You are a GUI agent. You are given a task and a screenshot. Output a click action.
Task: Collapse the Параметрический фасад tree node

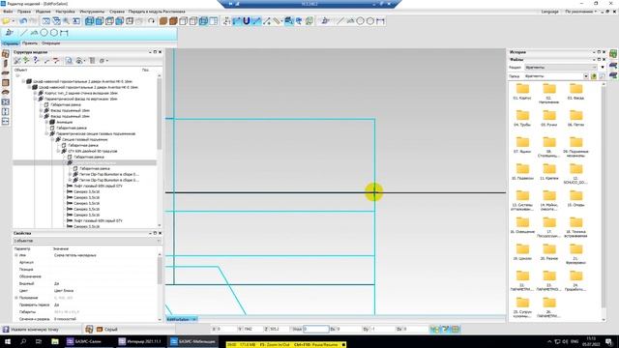click(x=35, y=99)
